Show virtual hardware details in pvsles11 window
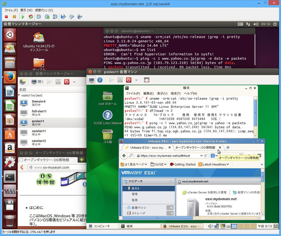The width and height of the screenshot is (281, 236). coord(100,80)
